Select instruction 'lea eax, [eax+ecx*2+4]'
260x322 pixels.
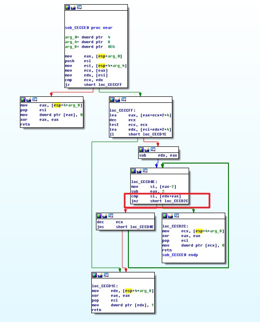(140, 115)
